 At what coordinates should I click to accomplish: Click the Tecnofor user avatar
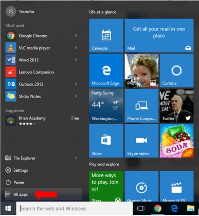click(11, 12)
